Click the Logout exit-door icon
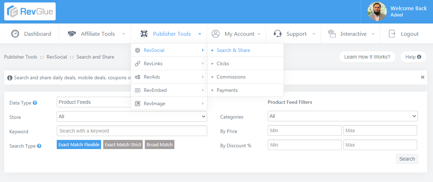This screenshot has width=433, height=182. click(x=392, y=34)
